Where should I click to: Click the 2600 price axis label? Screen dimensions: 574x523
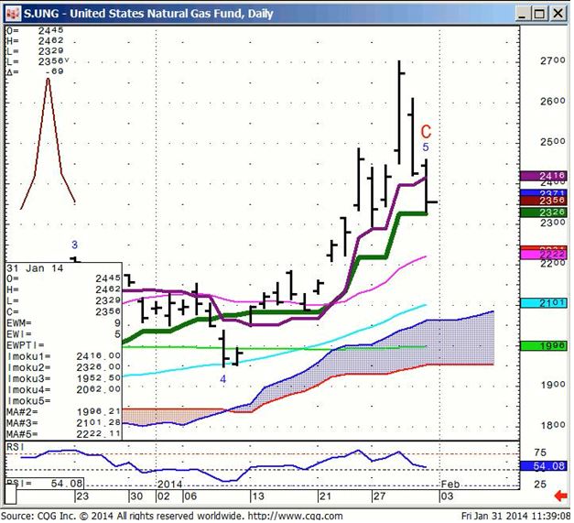(x=553, y=101)
